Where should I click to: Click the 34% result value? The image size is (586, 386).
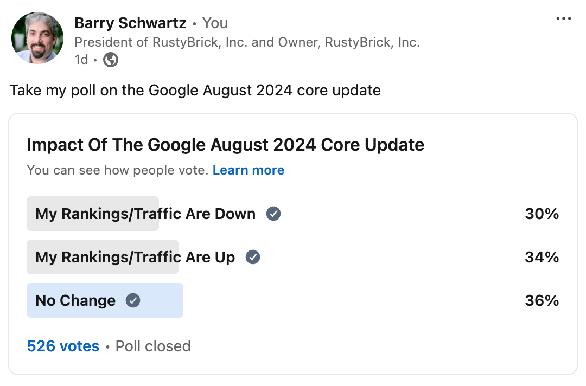point(542,257)
